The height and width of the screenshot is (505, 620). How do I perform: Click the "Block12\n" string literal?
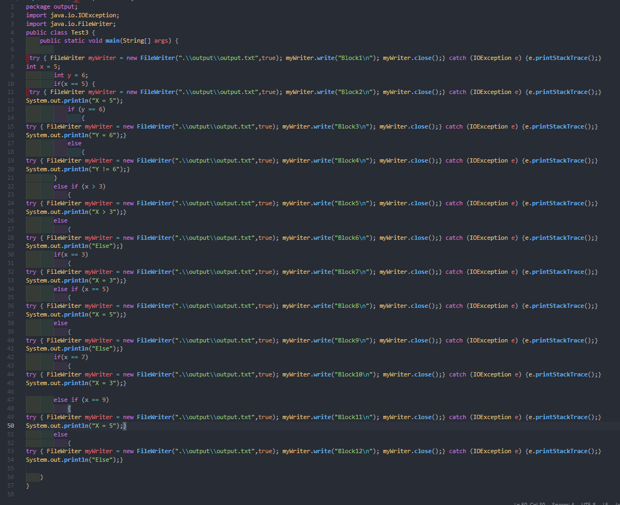click(x=355, y=451)
